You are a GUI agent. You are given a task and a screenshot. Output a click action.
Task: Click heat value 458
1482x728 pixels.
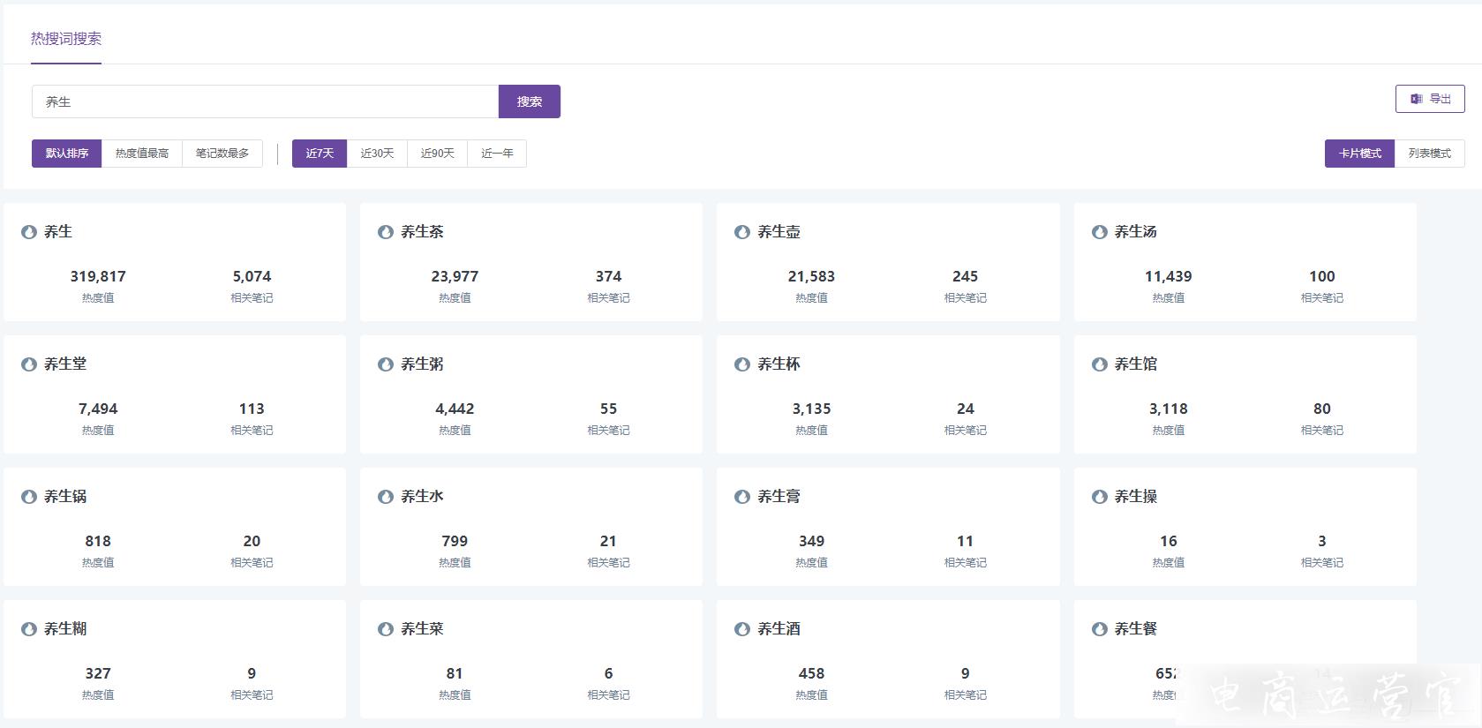[x=811, y=673]
